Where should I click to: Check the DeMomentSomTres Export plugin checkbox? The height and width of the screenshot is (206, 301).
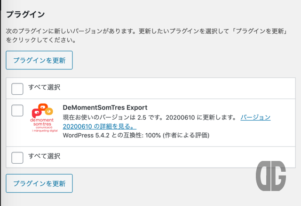[17, 110]
